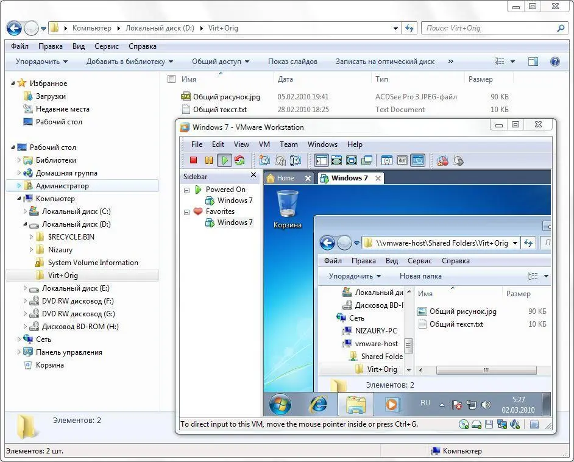Click the CD/DVD device icon in VMware status bar
Screen dimensions: 574x462
tap(464, 424)
